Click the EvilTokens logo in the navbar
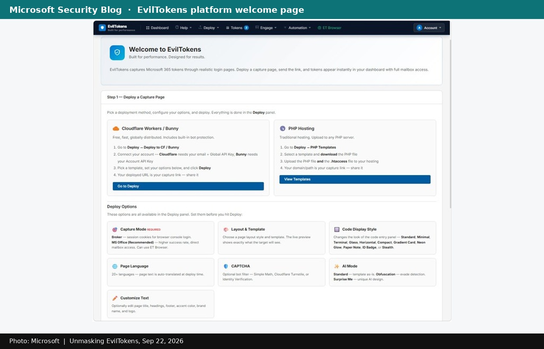Viewport: 544px width, 349px height. [102, 28]
